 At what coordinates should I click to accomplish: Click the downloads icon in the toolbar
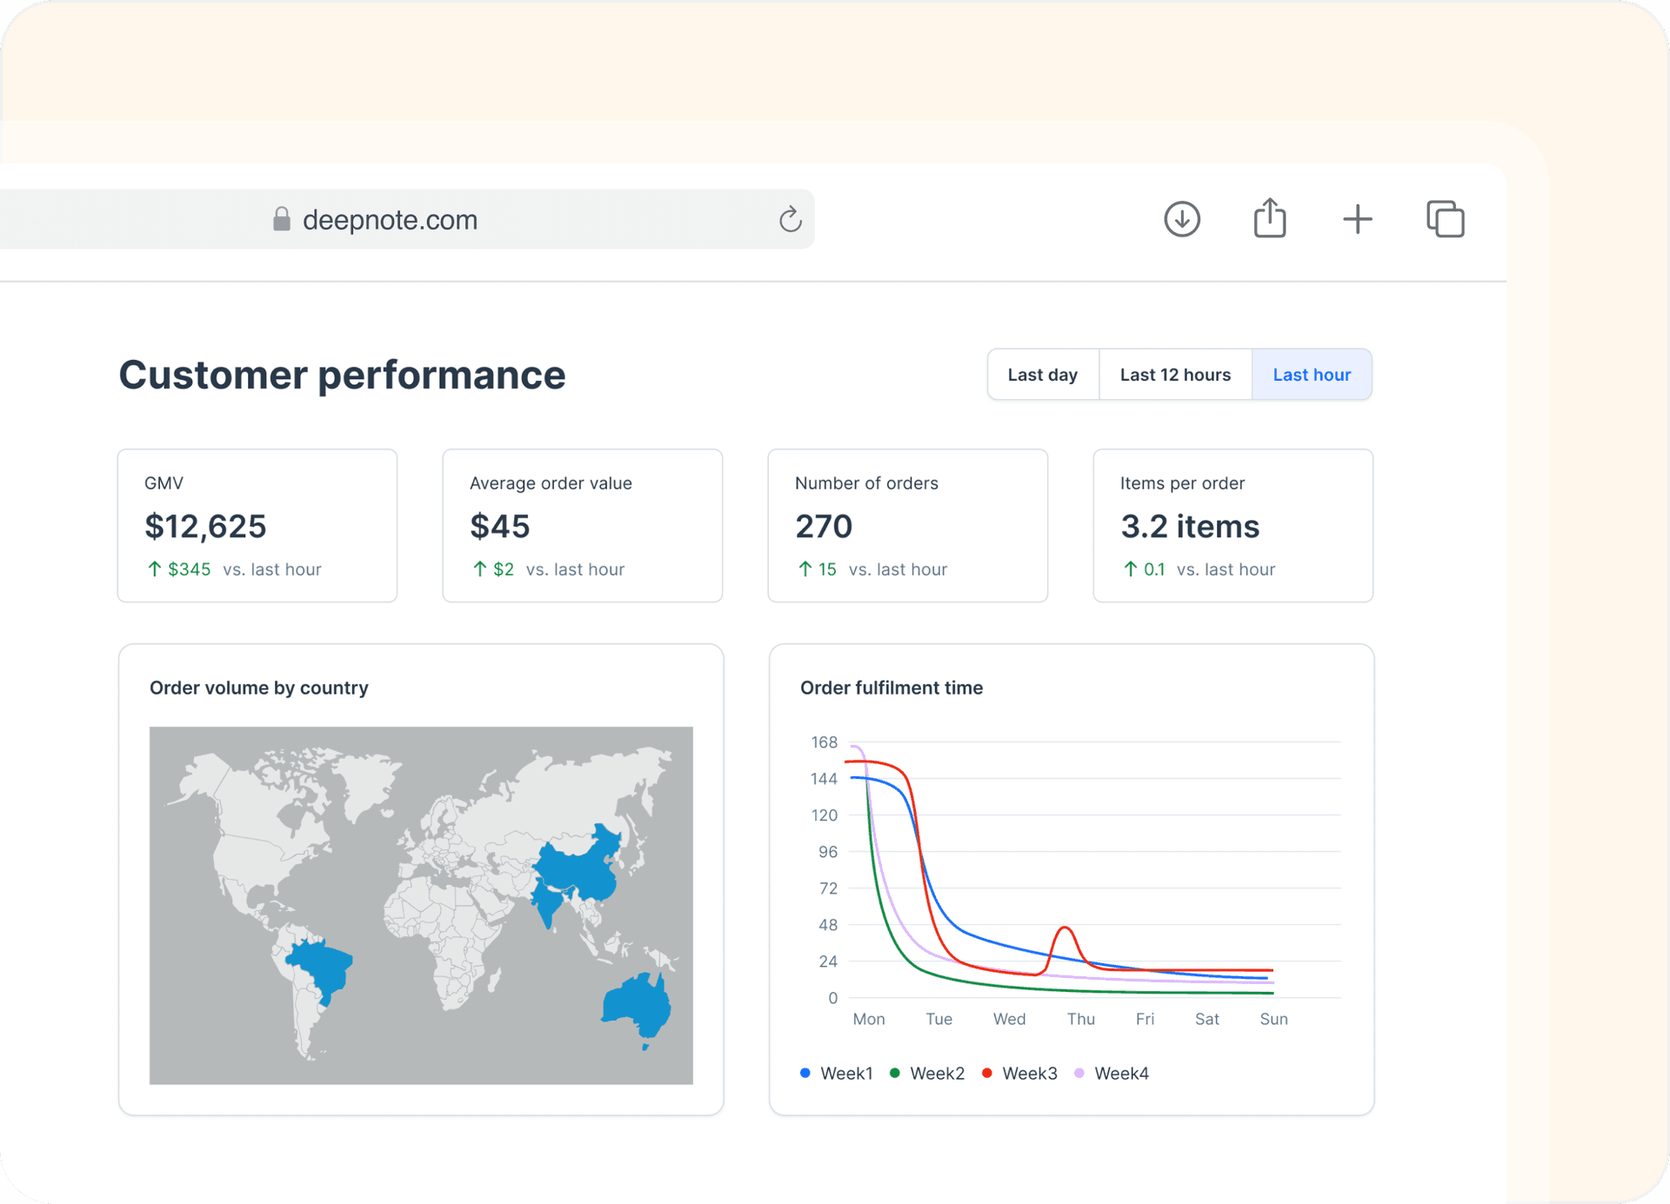coord(1181,219)
